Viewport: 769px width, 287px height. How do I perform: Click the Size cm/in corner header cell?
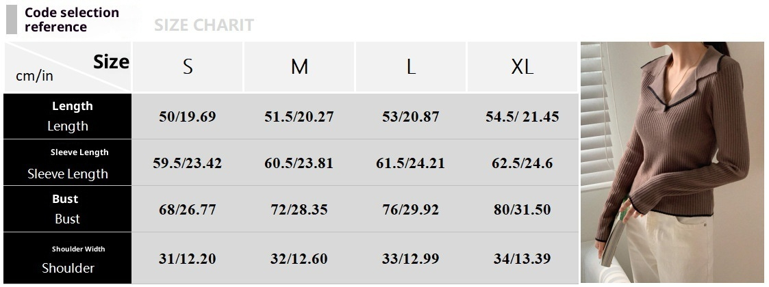(68, 67)
